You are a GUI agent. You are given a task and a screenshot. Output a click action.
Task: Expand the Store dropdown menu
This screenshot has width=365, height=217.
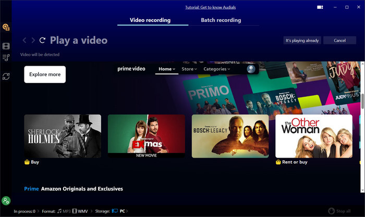[189, 69]
